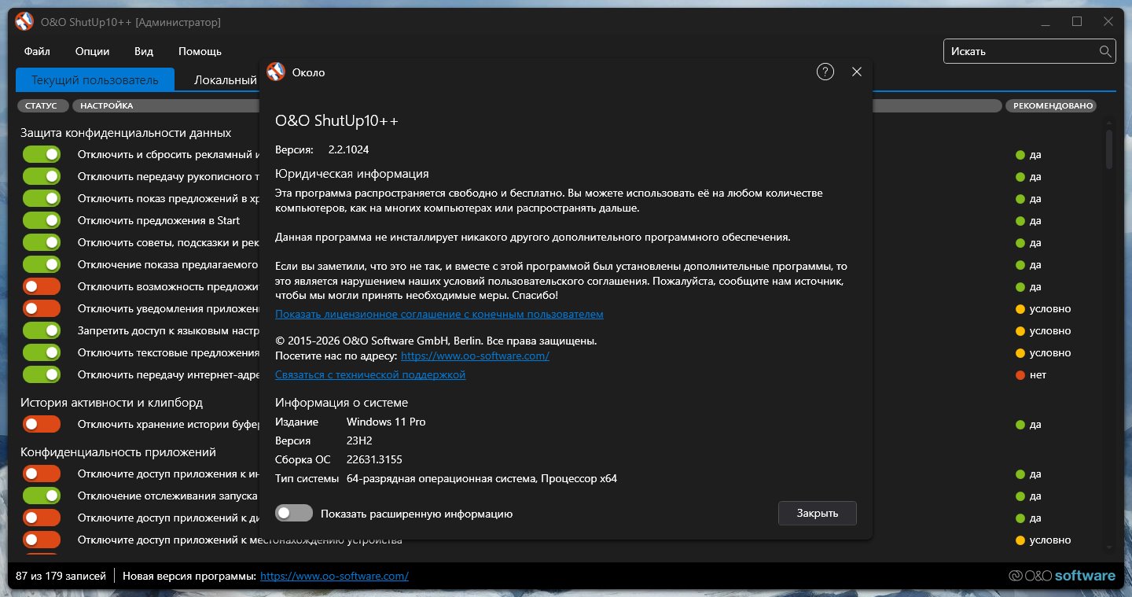Open the Файл menu
The width and height of the screenshot is (1132, 597).
tap(37, 51)
